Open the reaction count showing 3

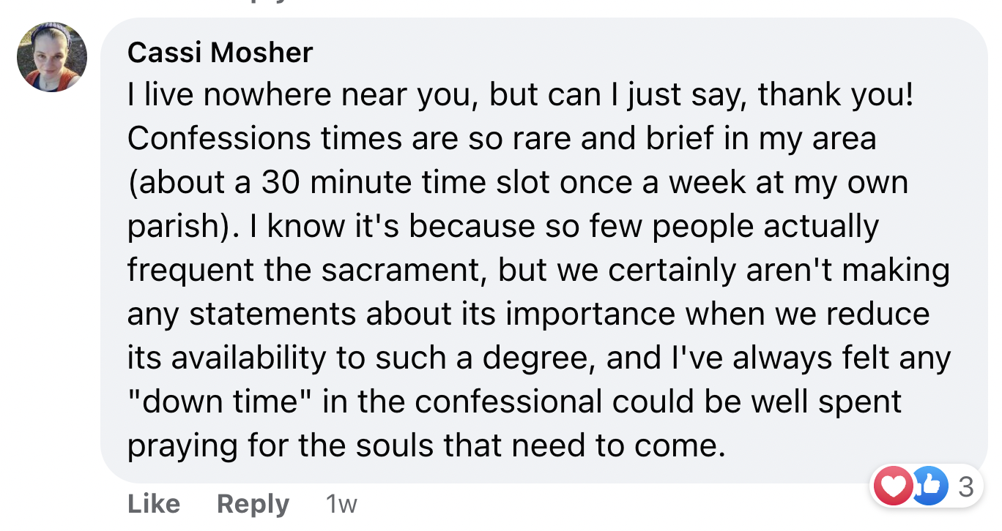tap(966, 486)
